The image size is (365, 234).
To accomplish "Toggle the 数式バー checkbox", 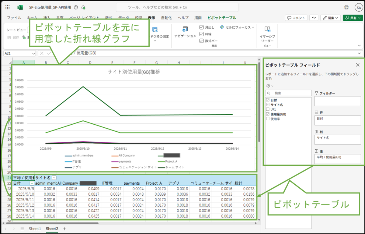I will (201, 41).
